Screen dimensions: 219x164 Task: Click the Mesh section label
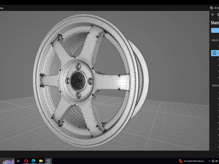coord(215,40)
